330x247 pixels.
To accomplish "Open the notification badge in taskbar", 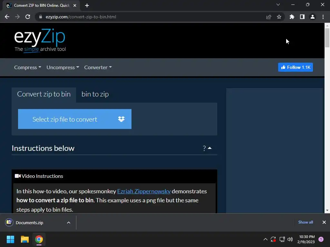I will click(x=321, y=239).
